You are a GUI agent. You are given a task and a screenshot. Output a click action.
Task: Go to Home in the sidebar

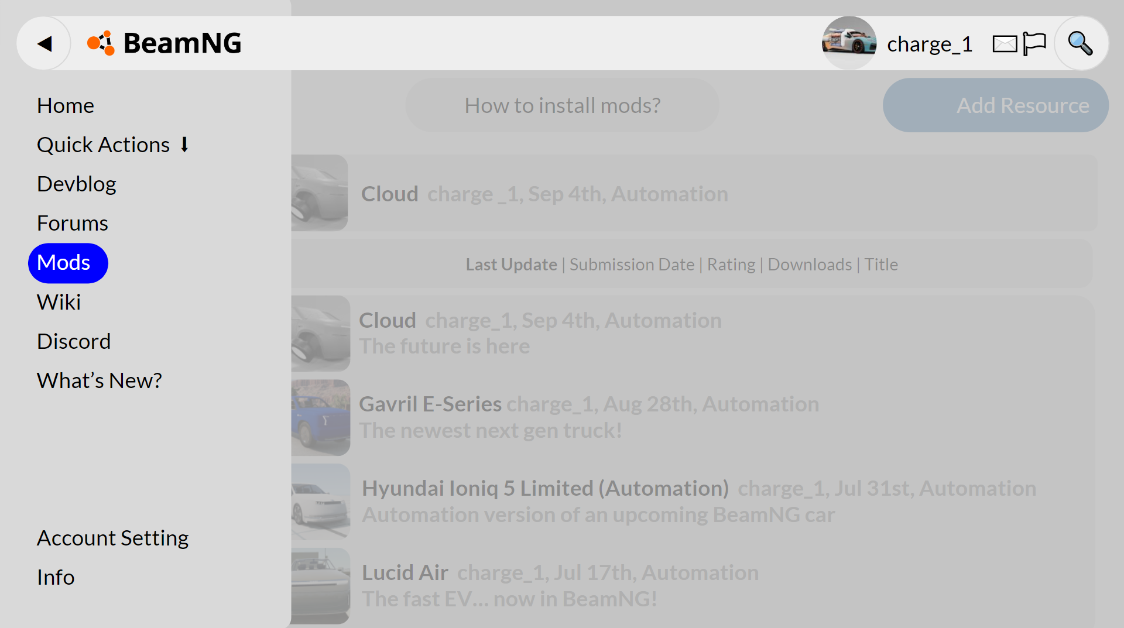click(66, 105)
